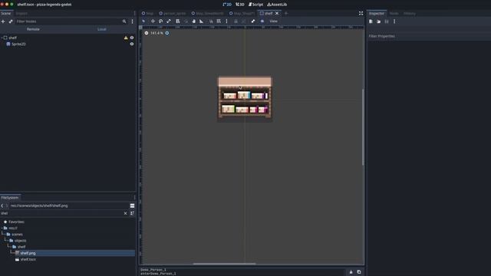Viewport: 491px width, 276px height.
Task: Click the skeleton options bone icon
Action: tap(253, 21)
